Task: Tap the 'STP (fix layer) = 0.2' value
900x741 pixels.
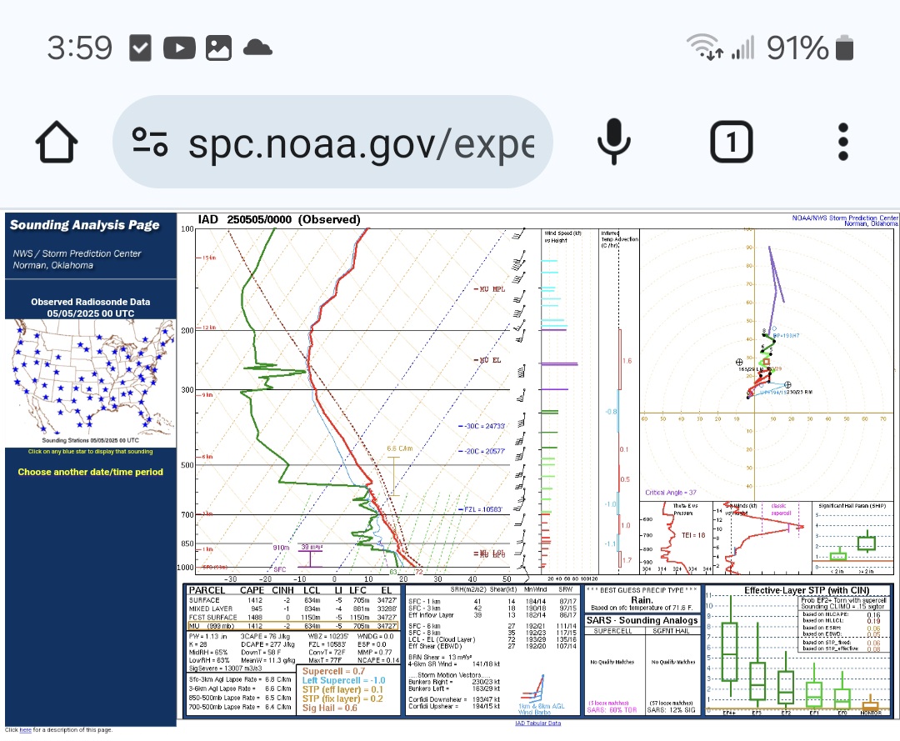Action: pos(342,698)
